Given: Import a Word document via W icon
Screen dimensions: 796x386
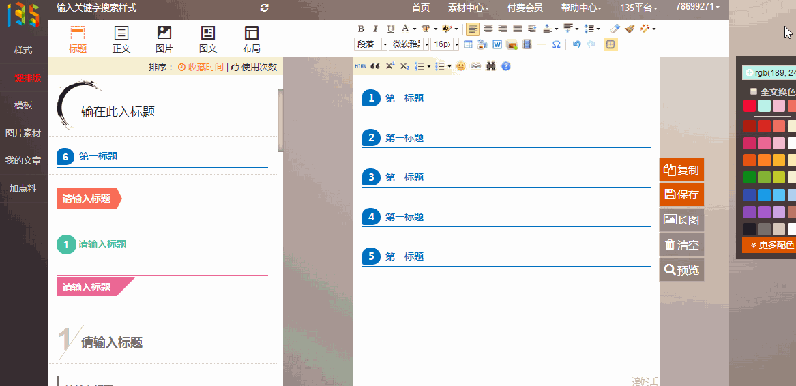Looking at the screenshot, I should [497, 44].
